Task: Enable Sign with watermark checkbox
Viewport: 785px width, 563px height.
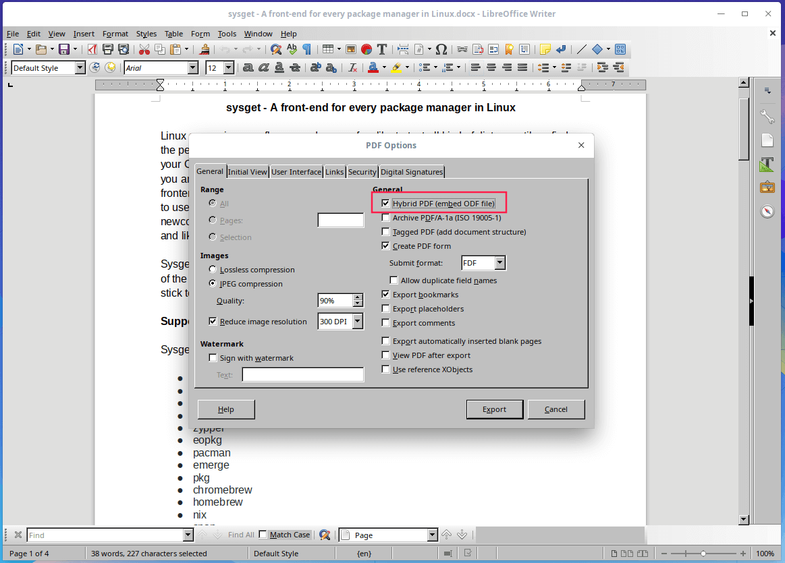Action: [213, 357]
